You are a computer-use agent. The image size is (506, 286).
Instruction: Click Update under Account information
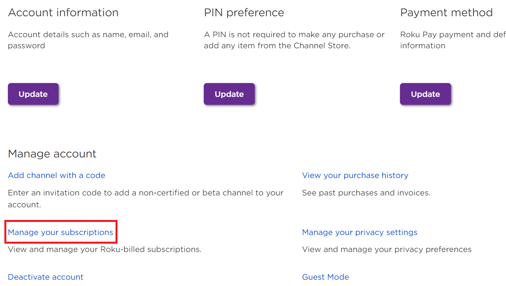click(33, 94)
